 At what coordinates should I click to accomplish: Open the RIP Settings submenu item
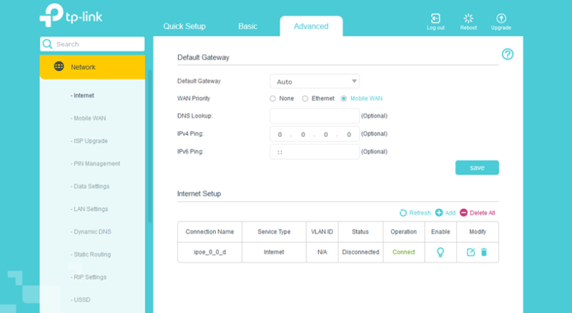(x=89, y=277)
